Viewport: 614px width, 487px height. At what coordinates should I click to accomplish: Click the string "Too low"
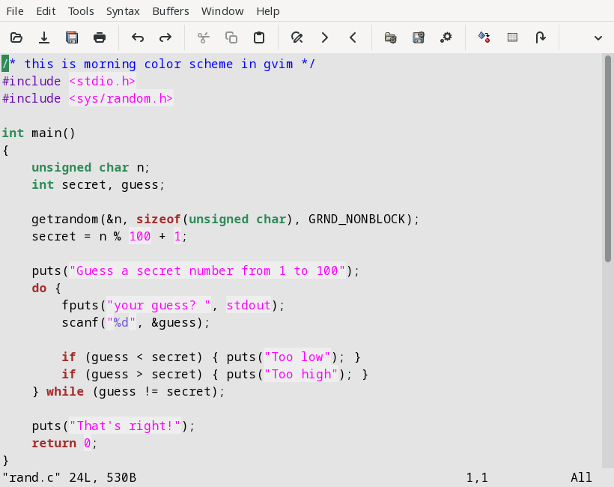297,357
